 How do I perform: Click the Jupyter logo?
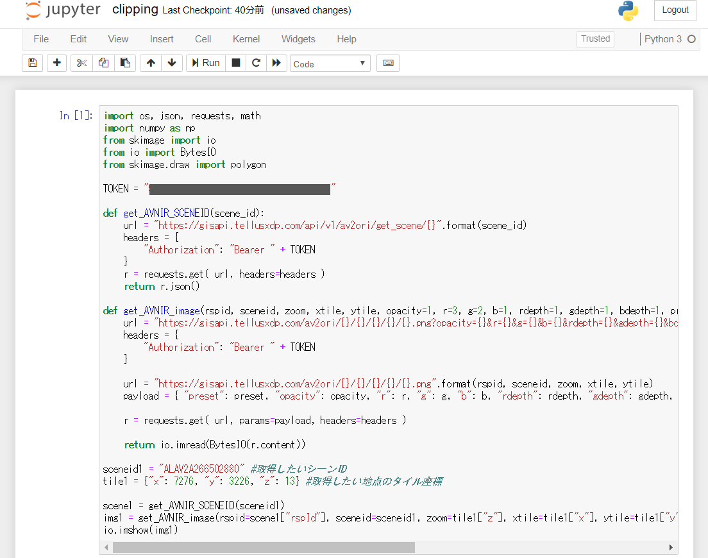pos(63,10)
